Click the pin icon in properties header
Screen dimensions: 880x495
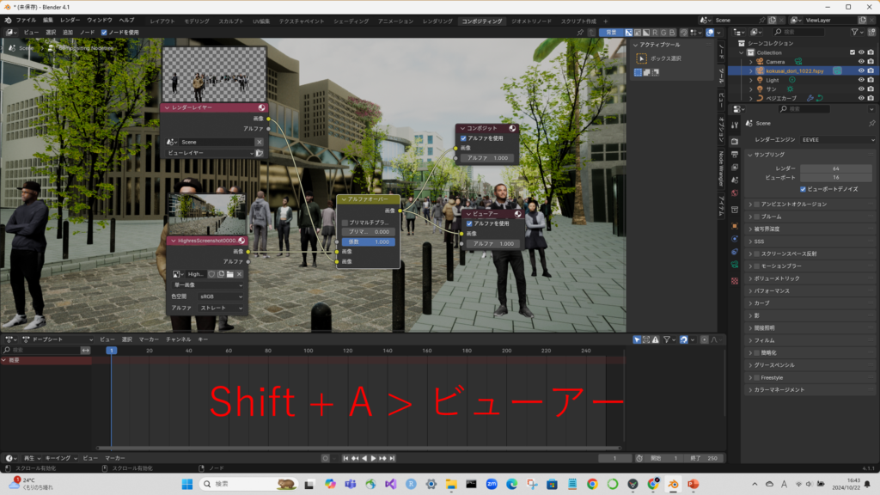(871, 123)
